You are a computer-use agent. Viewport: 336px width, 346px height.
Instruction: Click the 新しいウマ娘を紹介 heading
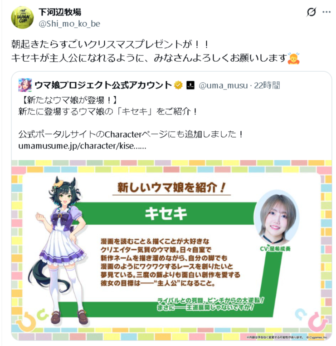click(x=172, y=188)
